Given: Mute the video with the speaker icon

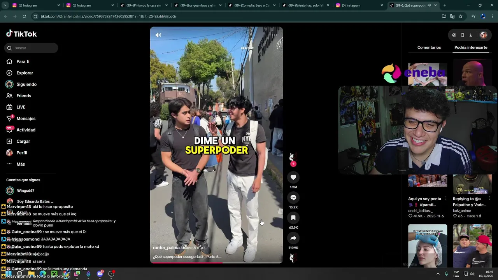Looking at the screenshot, I should pos(158,35).
